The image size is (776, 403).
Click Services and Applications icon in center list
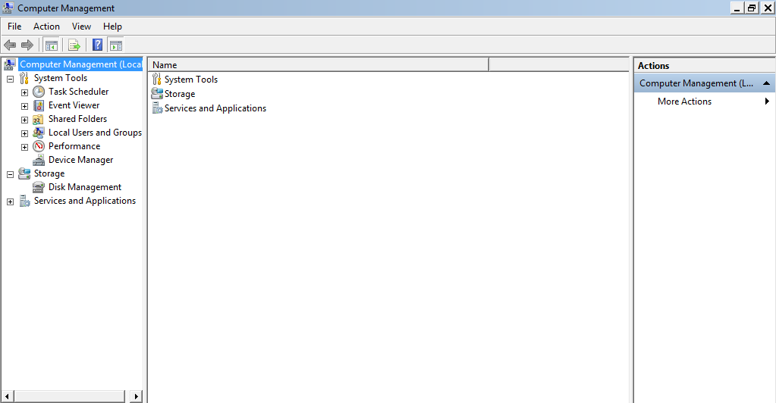click(x=157, y=108)
